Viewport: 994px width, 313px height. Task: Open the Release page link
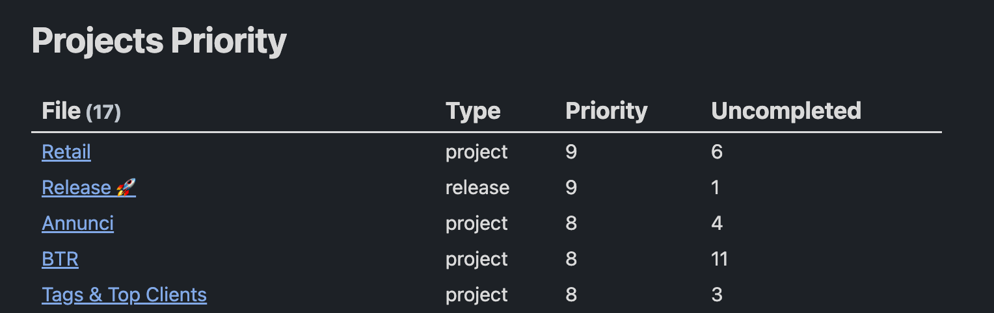pyautogui.click(x=88, y=188)
